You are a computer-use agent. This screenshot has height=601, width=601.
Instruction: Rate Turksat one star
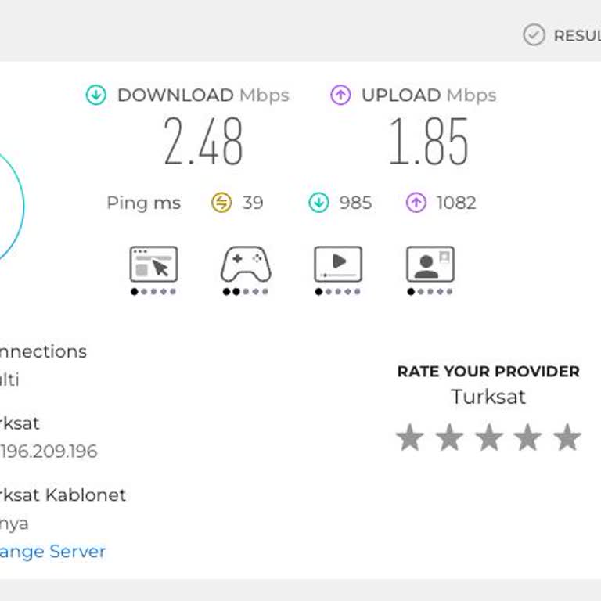(410, 437)
